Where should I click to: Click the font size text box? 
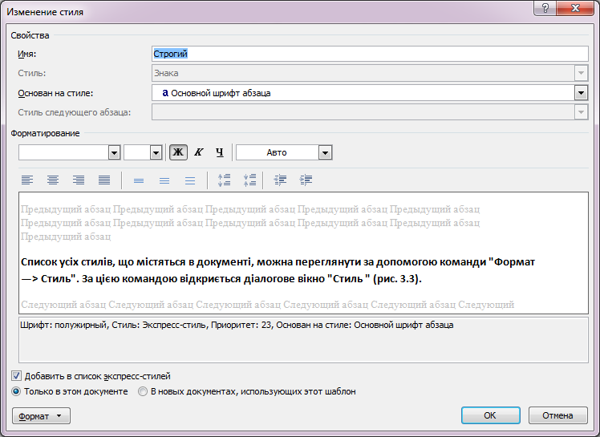tap(137, 152)
